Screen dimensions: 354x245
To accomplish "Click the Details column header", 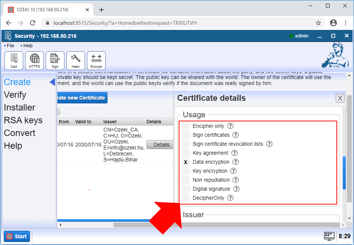I will coord(154,122).
